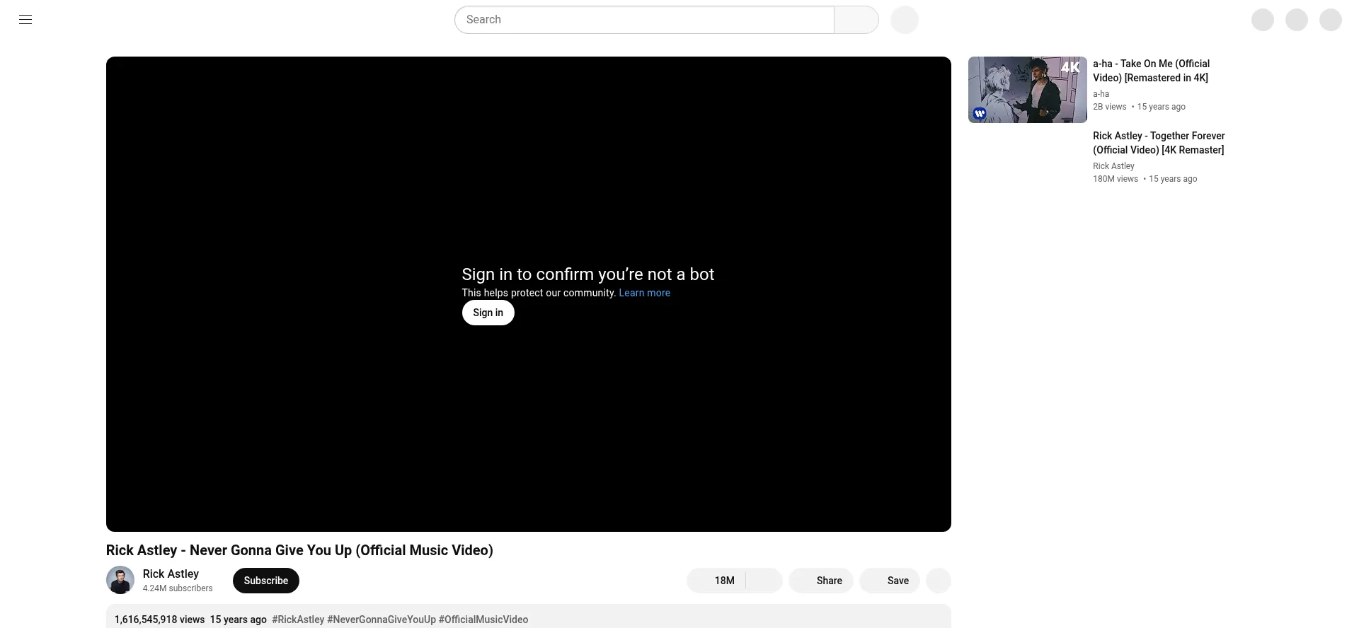
Task: Click the round voice search button
Action: tap(905, 20)
